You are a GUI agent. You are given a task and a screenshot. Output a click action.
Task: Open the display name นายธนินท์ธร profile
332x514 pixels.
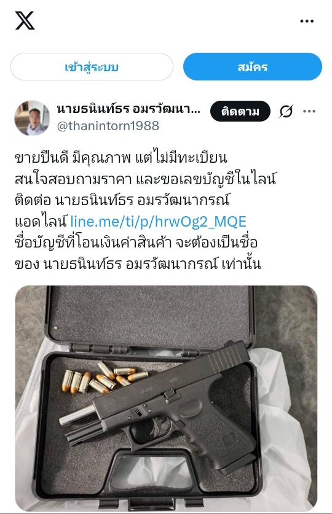(128, 109)
